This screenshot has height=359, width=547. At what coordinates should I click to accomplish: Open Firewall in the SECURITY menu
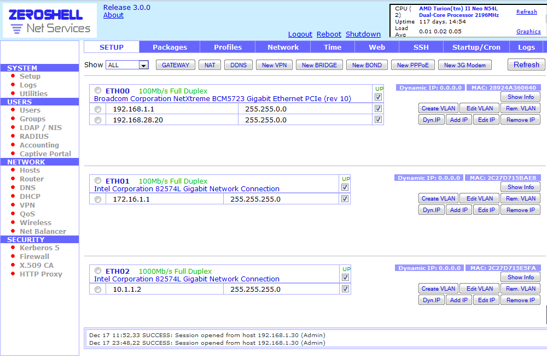[34, 256]
